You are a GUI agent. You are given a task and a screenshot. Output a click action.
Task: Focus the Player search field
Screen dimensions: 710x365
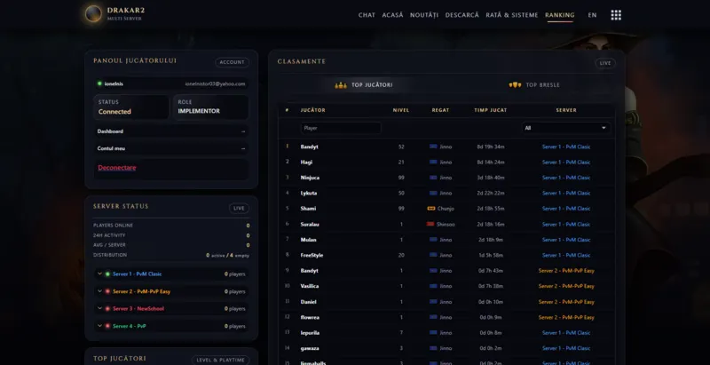[x=341, y=128]
